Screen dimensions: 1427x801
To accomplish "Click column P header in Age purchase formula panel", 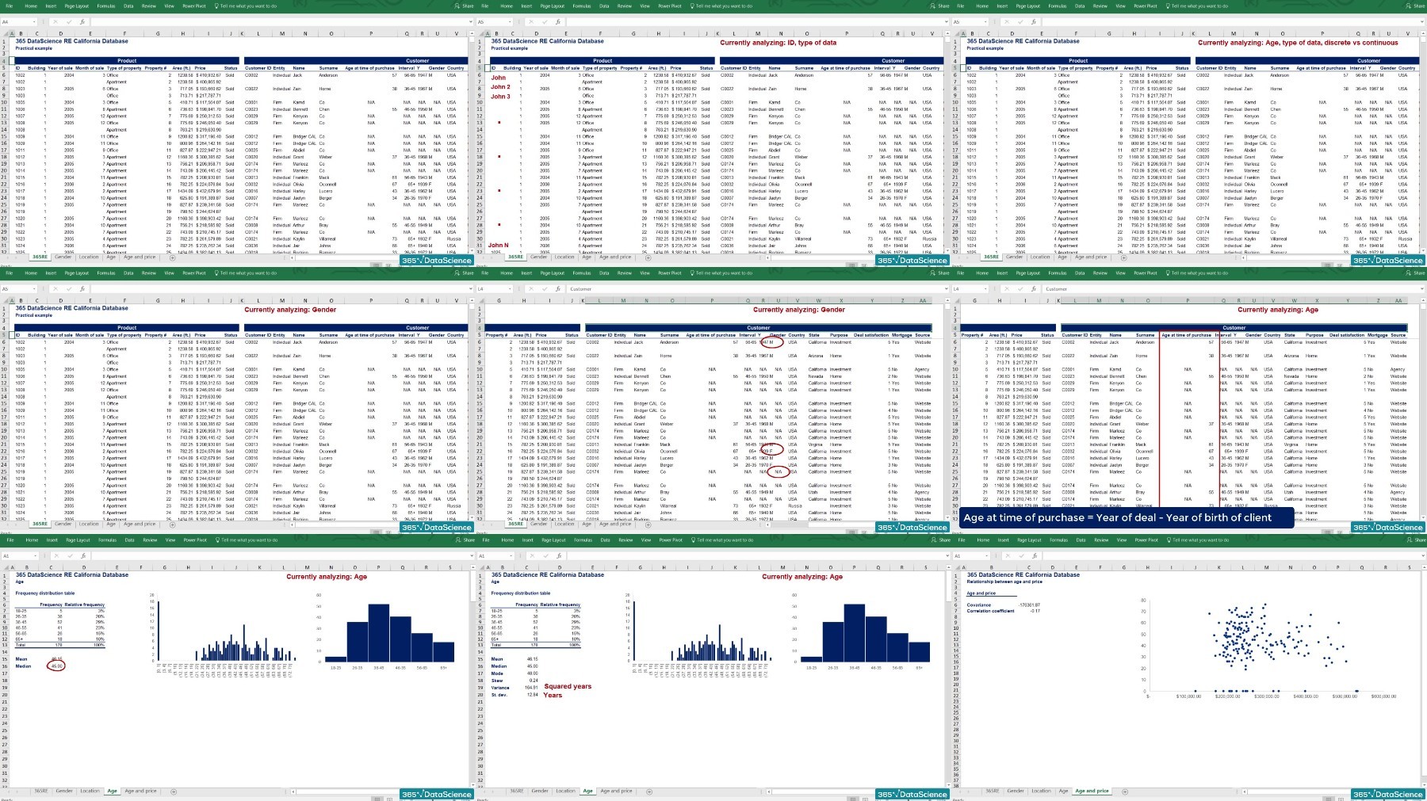I will click(x=1187, y=300).
